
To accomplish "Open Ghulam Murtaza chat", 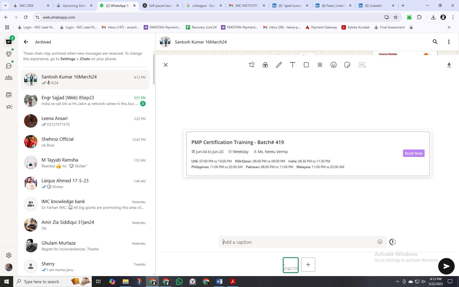I will [x=85, y=246].
